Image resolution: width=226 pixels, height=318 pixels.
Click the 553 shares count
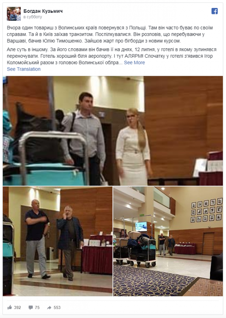click(57, 307)
